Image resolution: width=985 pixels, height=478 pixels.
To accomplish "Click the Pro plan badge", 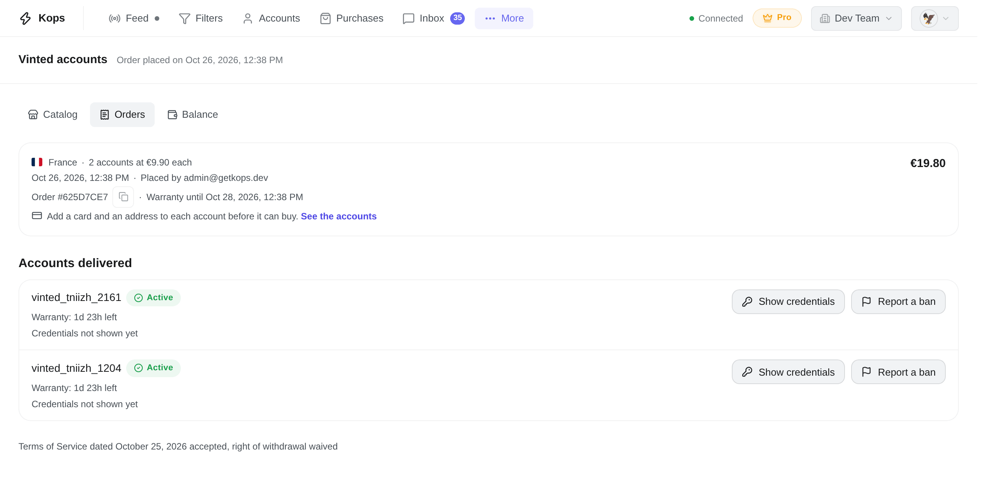I will 777,18.
